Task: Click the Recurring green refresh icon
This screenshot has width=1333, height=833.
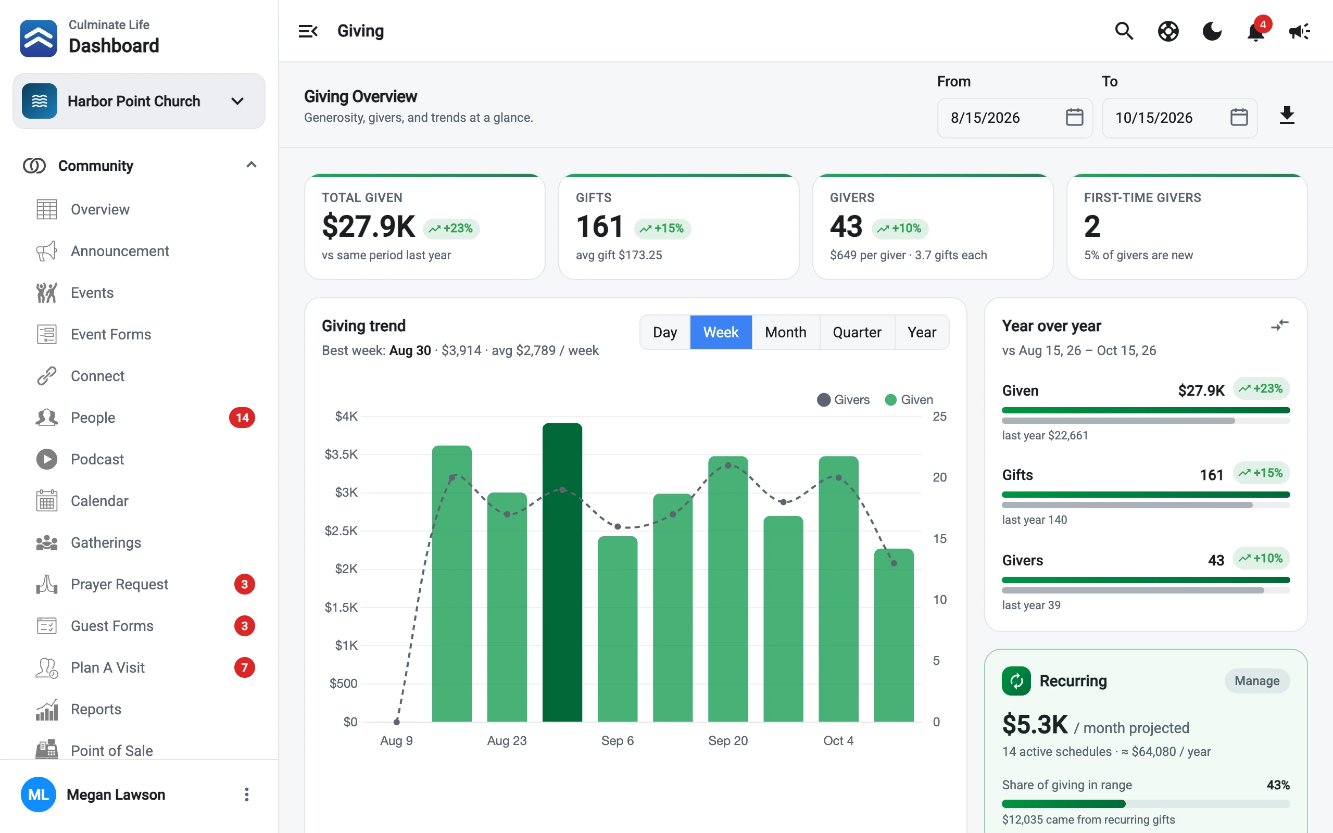Action: pos(1016,681)
